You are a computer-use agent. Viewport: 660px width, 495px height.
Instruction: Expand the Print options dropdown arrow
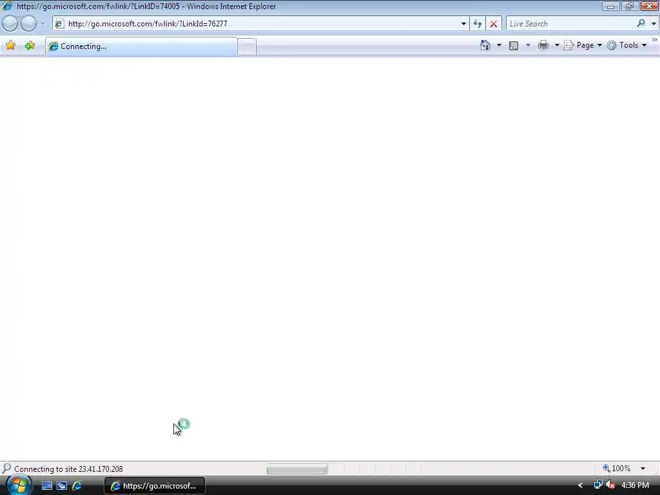557,45
